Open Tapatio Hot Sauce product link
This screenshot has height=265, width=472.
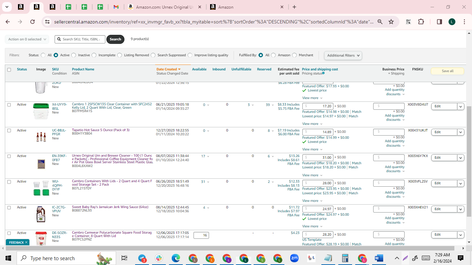(x=101, y=130)
